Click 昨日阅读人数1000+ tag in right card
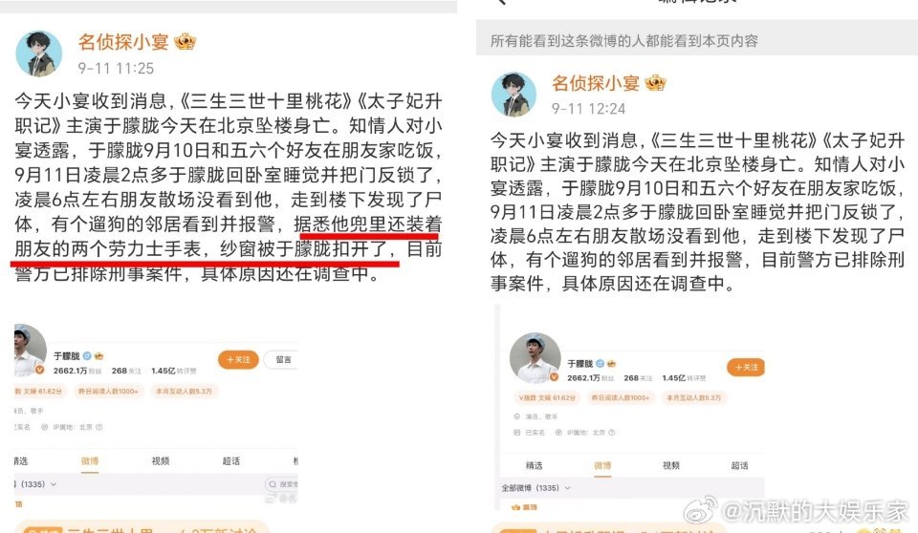 (621, 397)
